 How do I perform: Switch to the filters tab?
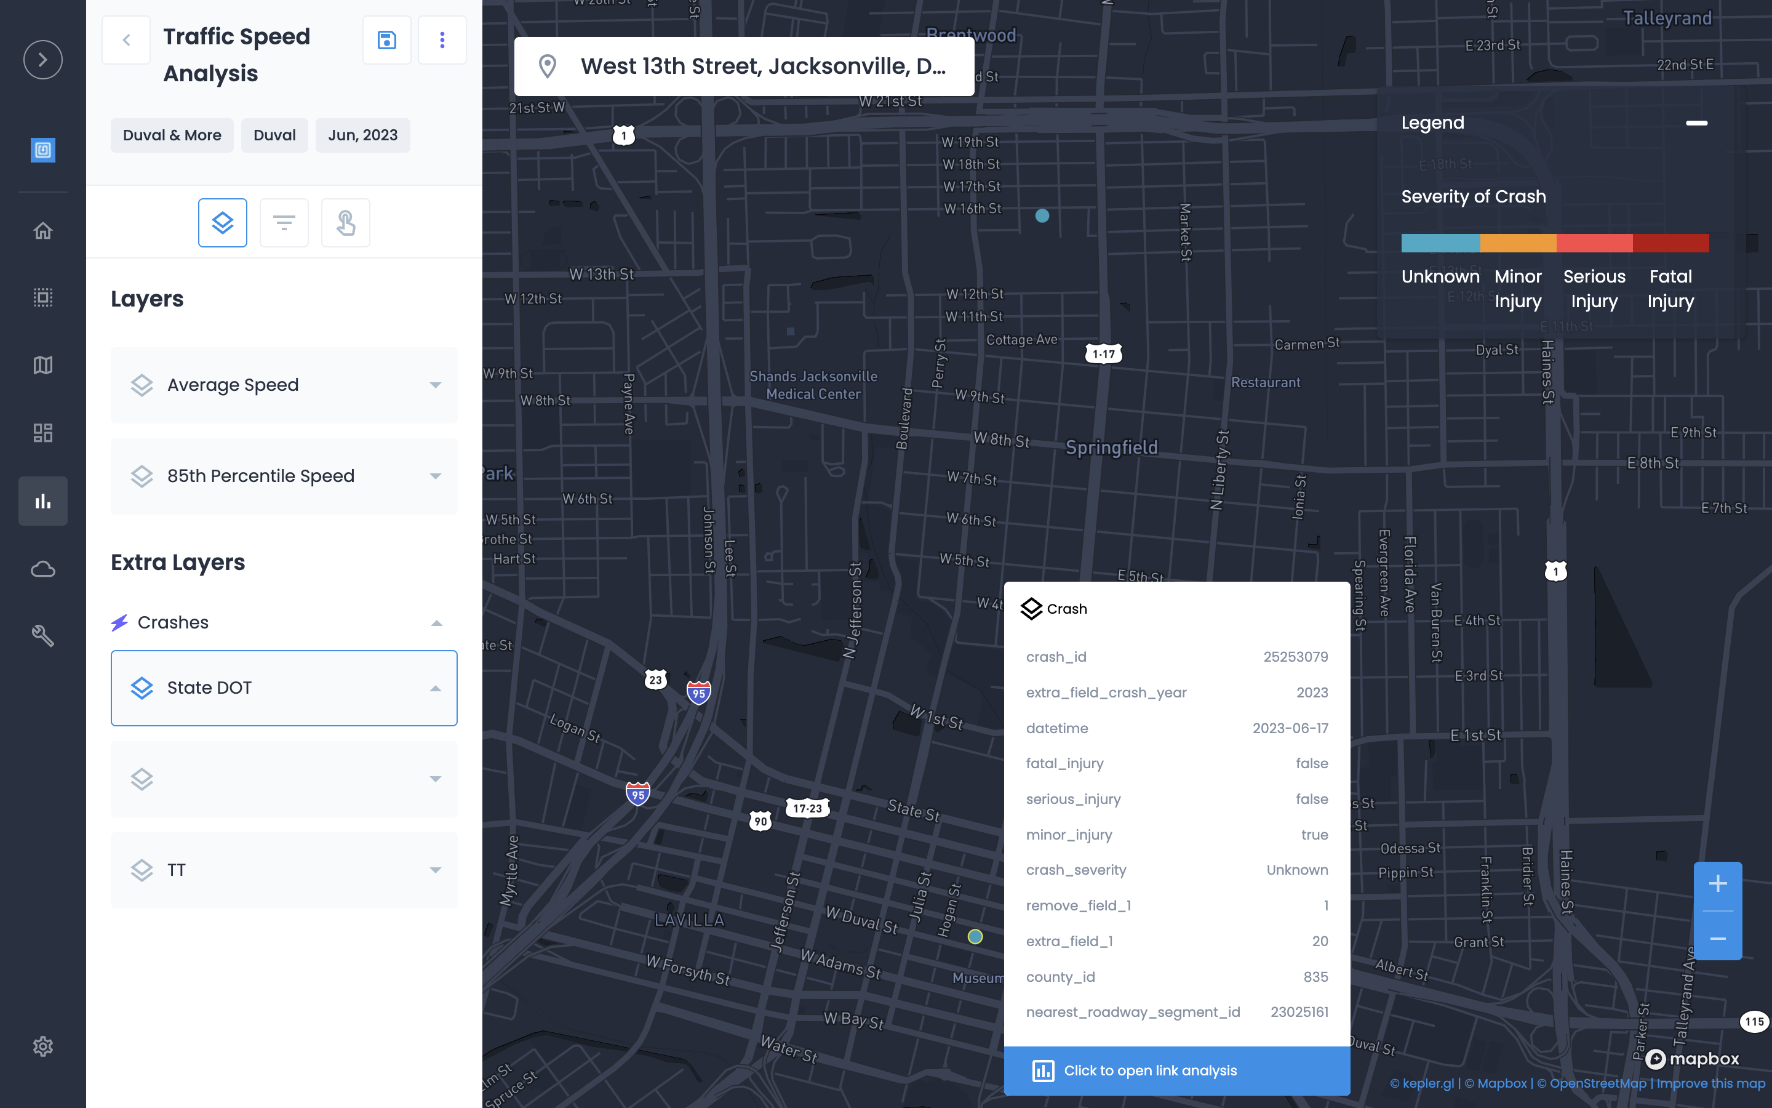click(x=284, y=223)
